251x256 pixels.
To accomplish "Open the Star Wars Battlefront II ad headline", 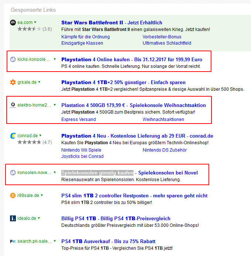I will pyautogui.click(x=112, y=23).
